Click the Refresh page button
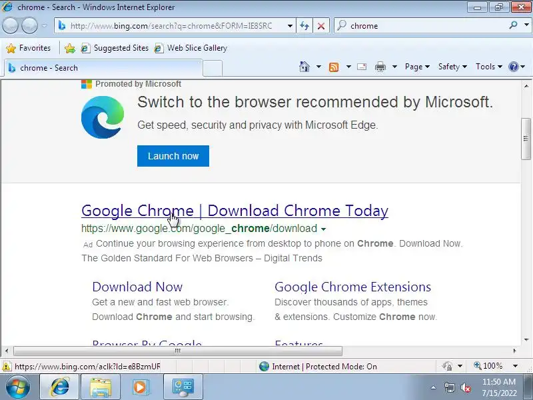 click(304, 26)
